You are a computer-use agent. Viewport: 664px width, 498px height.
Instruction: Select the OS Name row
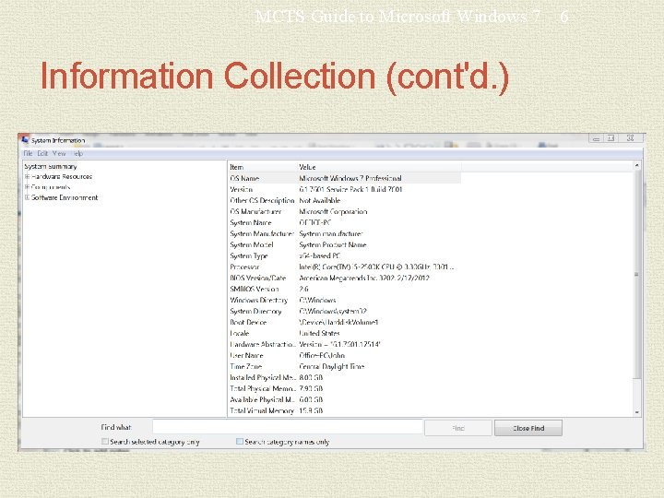[x=344, y=178]
